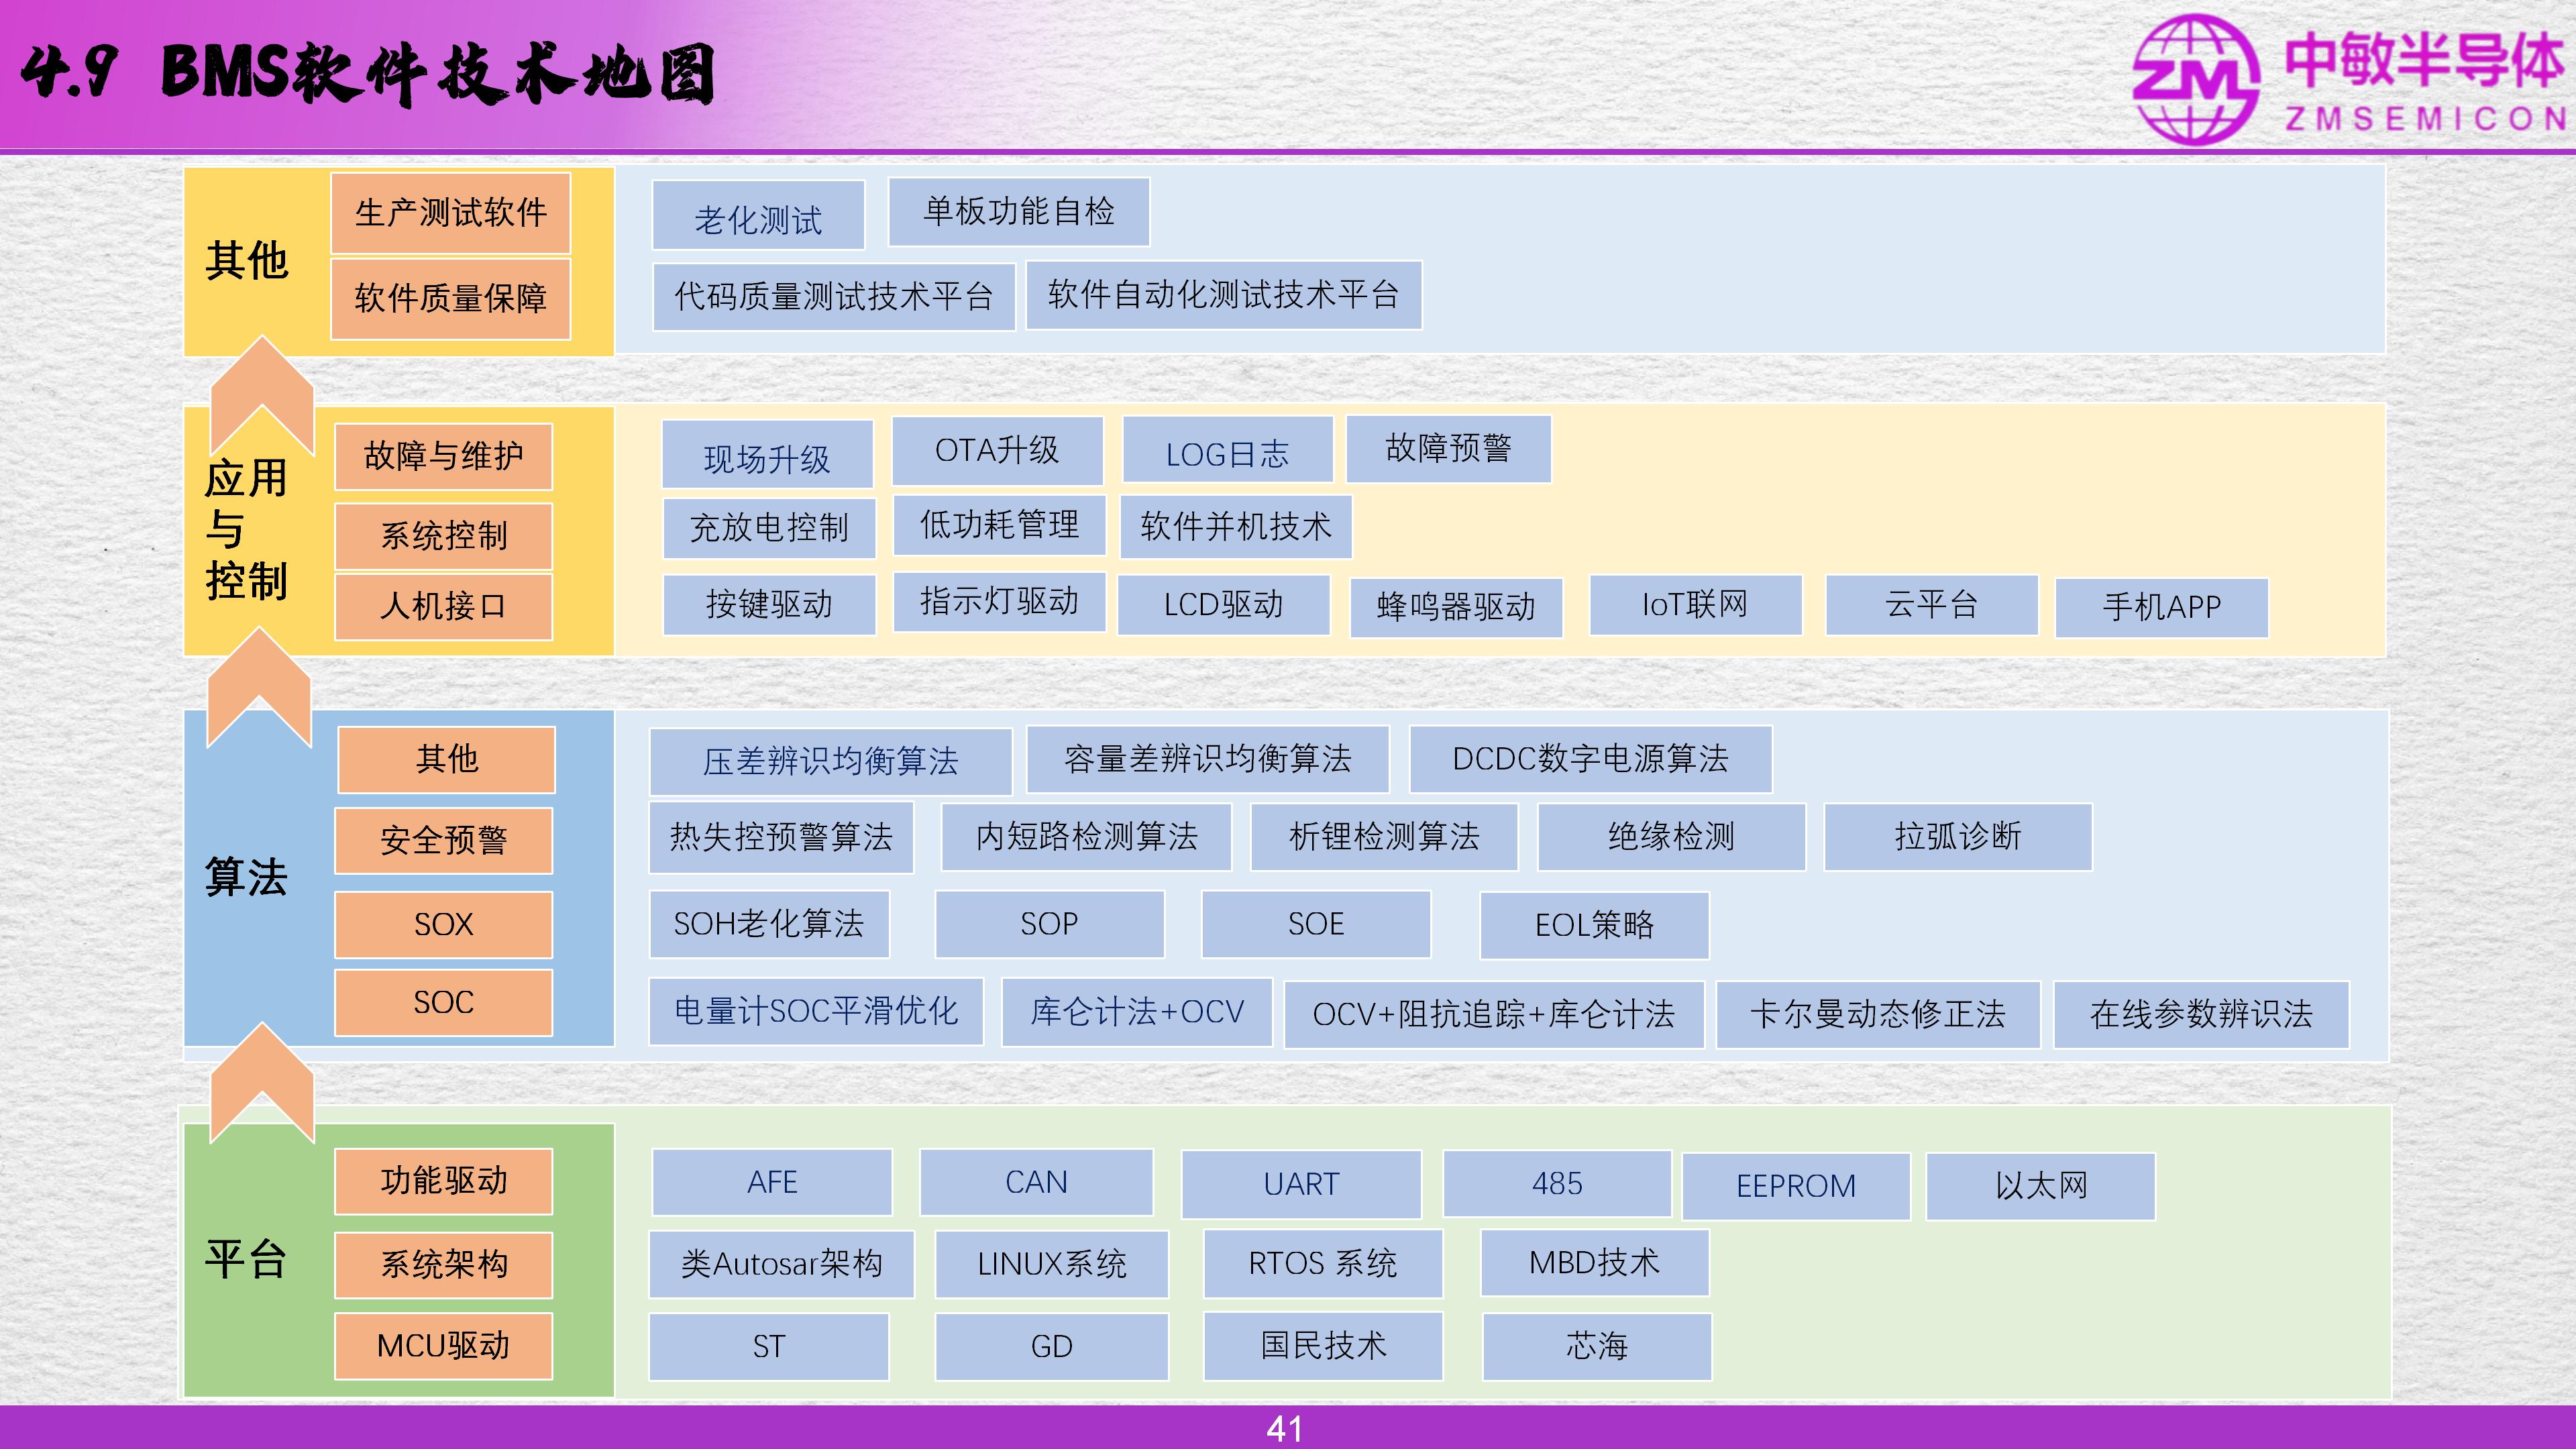The height and width of the screenshot is (1449, 2576).
Task: Select the 生产测试软件 orange box
Action: (x=451, y=213)
